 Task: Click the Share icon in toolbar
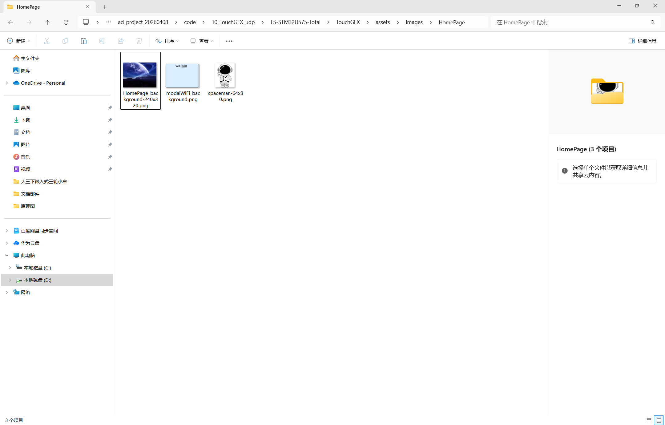pos(121,41)
